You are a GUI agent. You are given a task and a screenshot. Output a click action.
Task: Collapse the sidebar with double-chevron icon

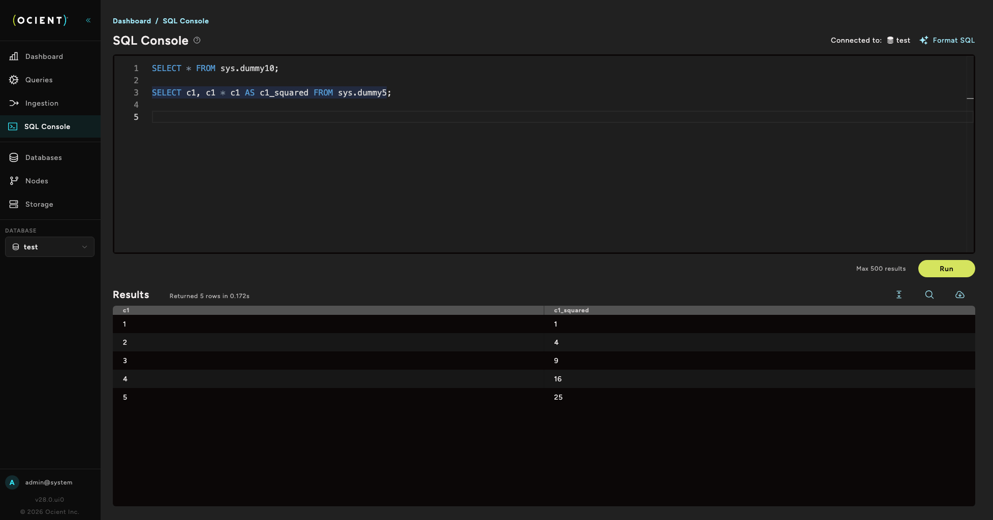88,20
